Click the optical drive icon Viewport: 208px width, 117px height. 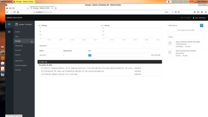click(x=170, y=52)
